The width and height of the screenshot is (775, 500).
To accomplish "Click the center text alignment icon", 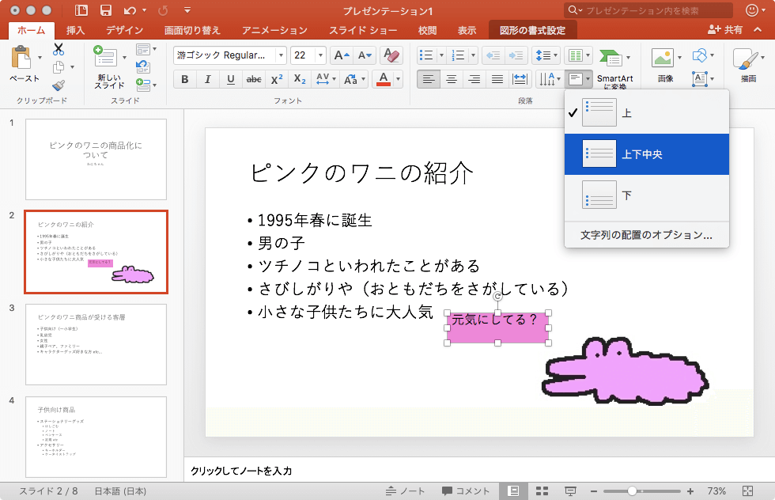I will coord(452,79).
